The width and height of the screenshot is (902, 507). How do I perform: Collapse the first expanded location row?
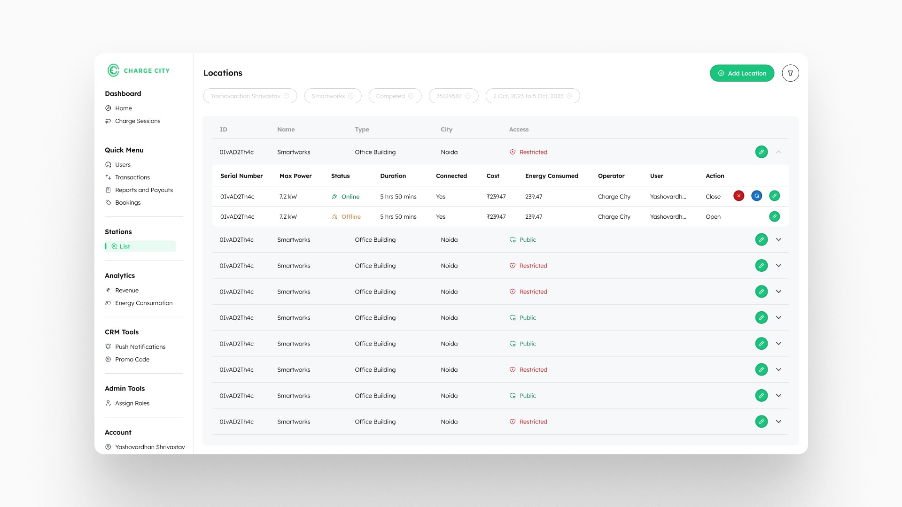[778, 152]
